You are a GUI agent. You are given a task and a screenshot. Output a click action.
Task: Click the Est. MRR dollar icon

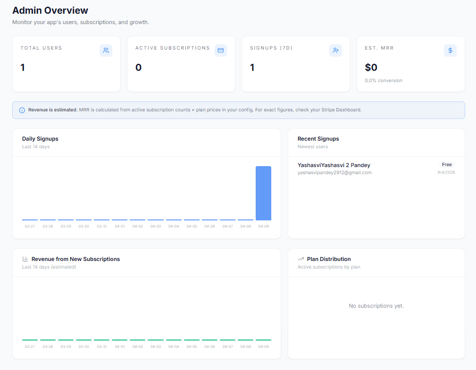(450, 50)
